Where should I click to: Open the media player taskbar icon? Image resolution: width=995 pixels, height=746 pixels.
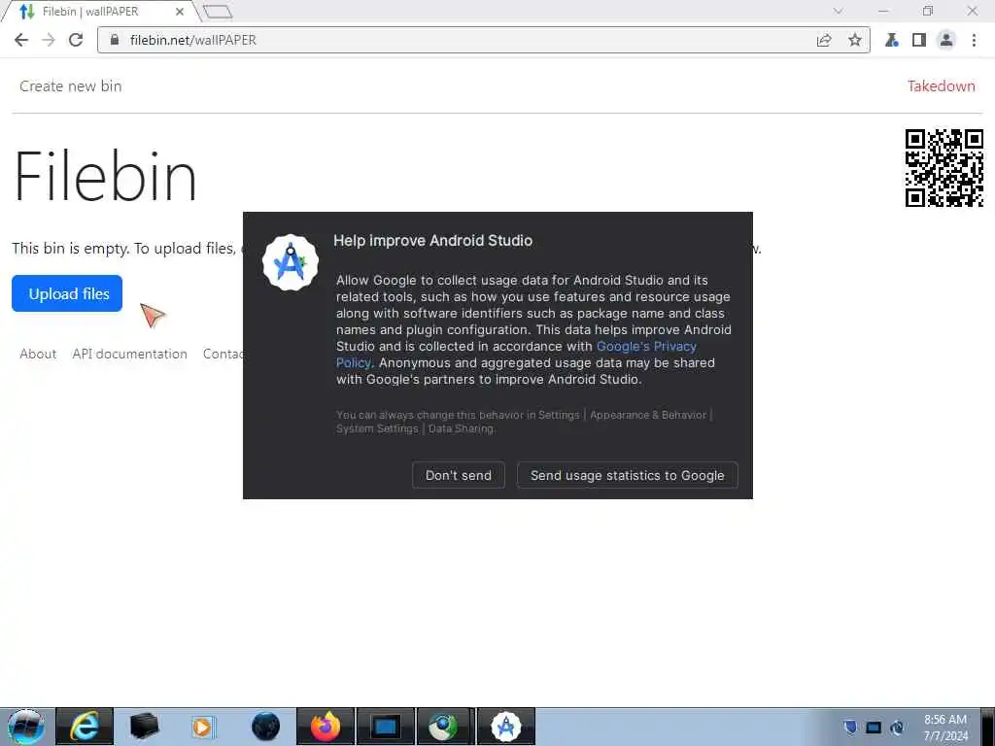coord(203,727)
